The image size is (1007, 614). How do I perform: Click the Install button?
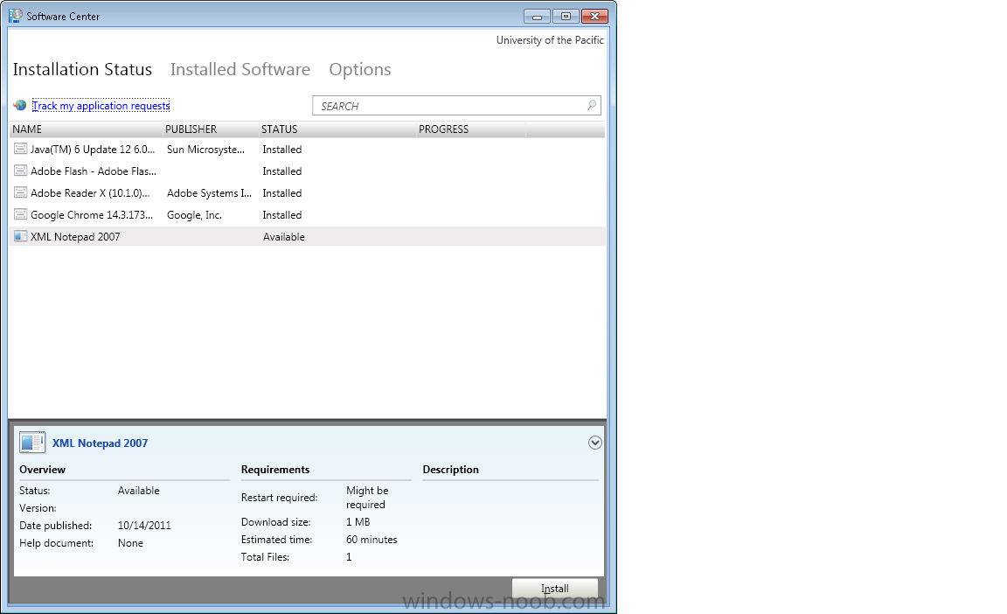pos(555,589)
